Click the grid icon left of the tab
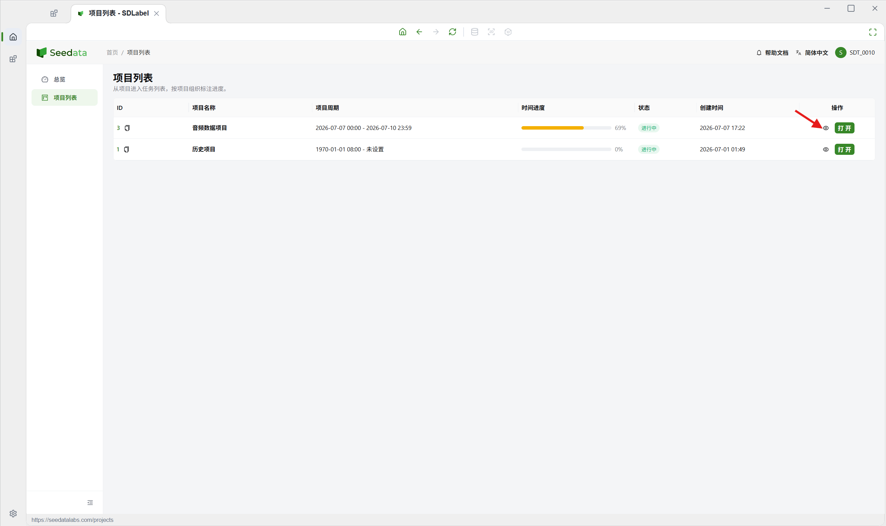The height and width of the screenshot is (526, 886). [54, 13]
